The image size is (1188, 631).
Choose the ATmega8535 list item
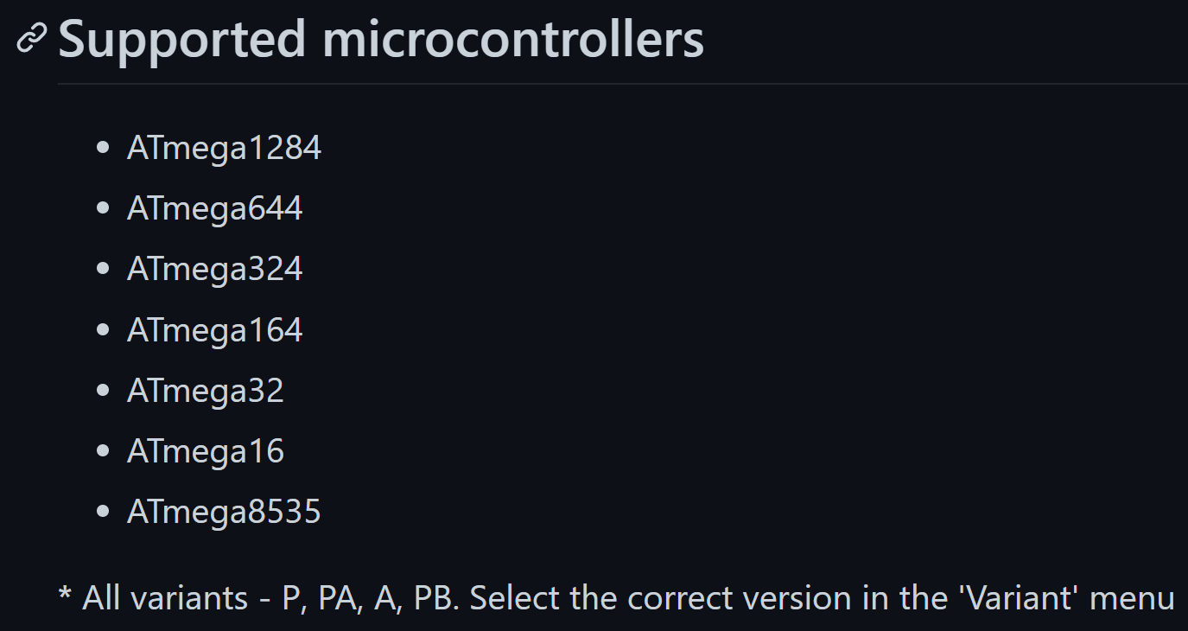(225, 512)
